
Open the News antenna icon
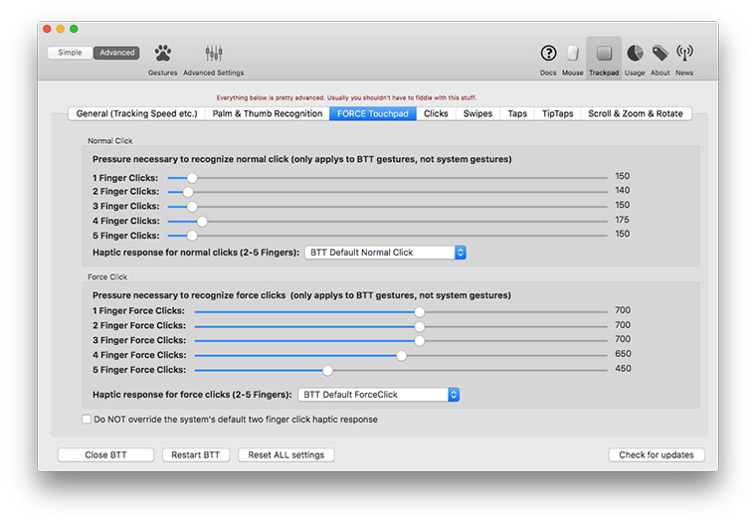[x=684, y=54]
